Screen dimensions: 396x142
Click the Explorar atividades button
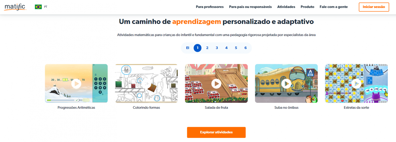[x=216, y=132]
